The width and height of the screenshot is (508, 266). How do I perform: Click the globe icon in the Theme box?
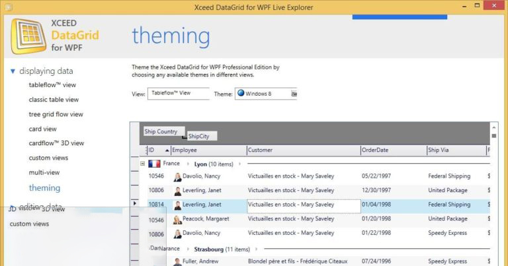pos(241,93)
